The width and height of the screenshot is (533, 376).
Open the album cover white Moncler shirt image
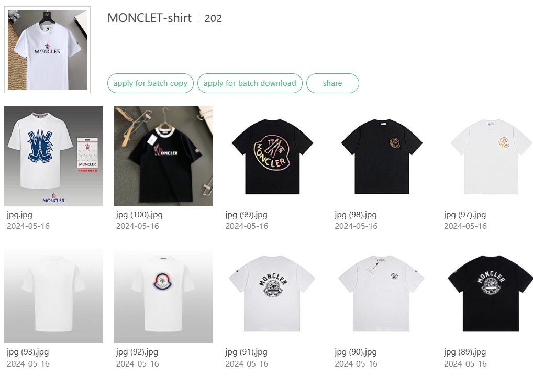pos(47,50)
